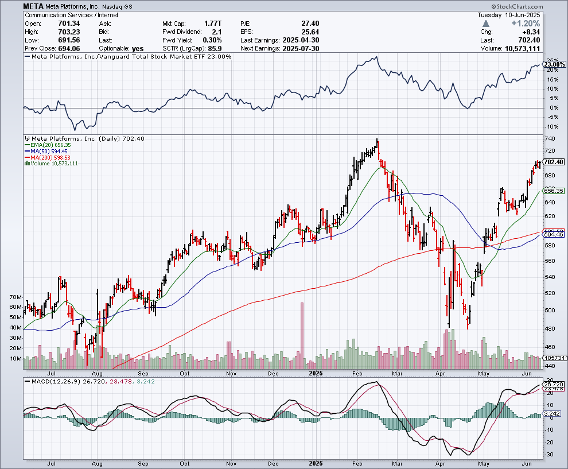The height and width of the screenshot is (469, 568).
Task: Click the up-triangle gain indicator icon
Action: pos(486,24)
